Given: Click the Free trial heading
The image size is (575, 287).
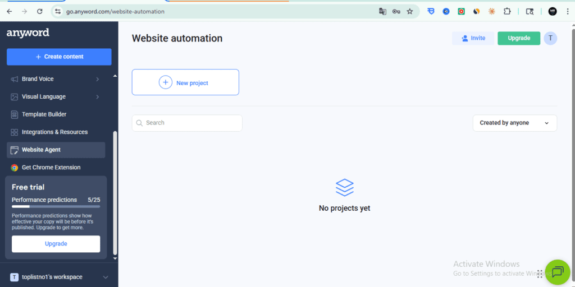Looking at the screenshot, I should click(x=28, y=187).
